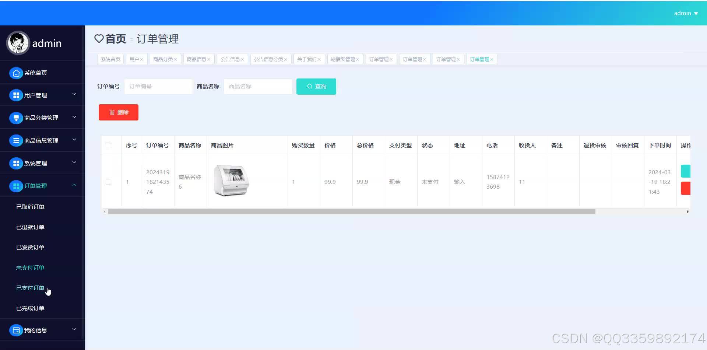Click the 用户管理 grid icon
Image resolution: width=707 pixels, height=350 pixels.
click(x=16, y=95)
